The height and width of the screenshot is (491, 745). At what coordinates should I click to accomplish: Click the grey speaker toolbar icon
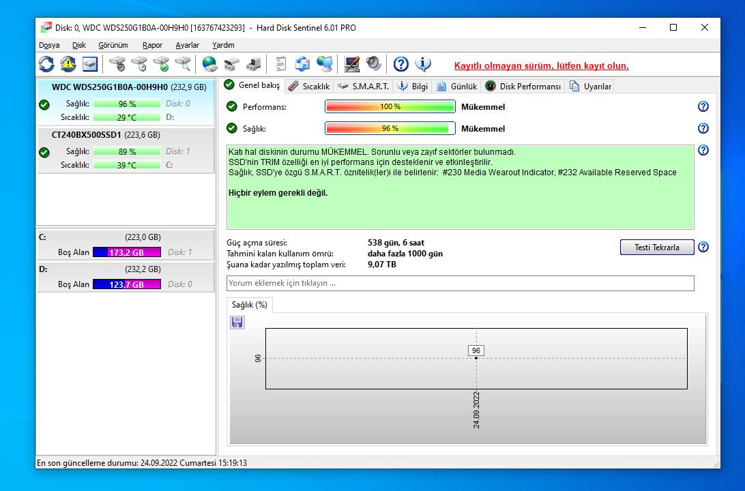pyautogui.click(x=373, y=64)
